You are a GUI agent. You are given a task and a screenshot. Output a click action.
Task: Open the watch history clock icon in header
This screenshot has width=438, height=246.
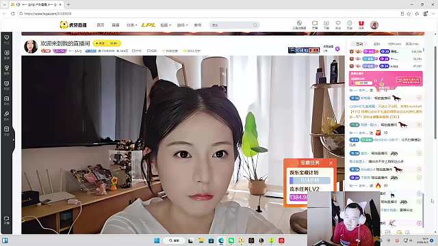click(x=350, y=25)
